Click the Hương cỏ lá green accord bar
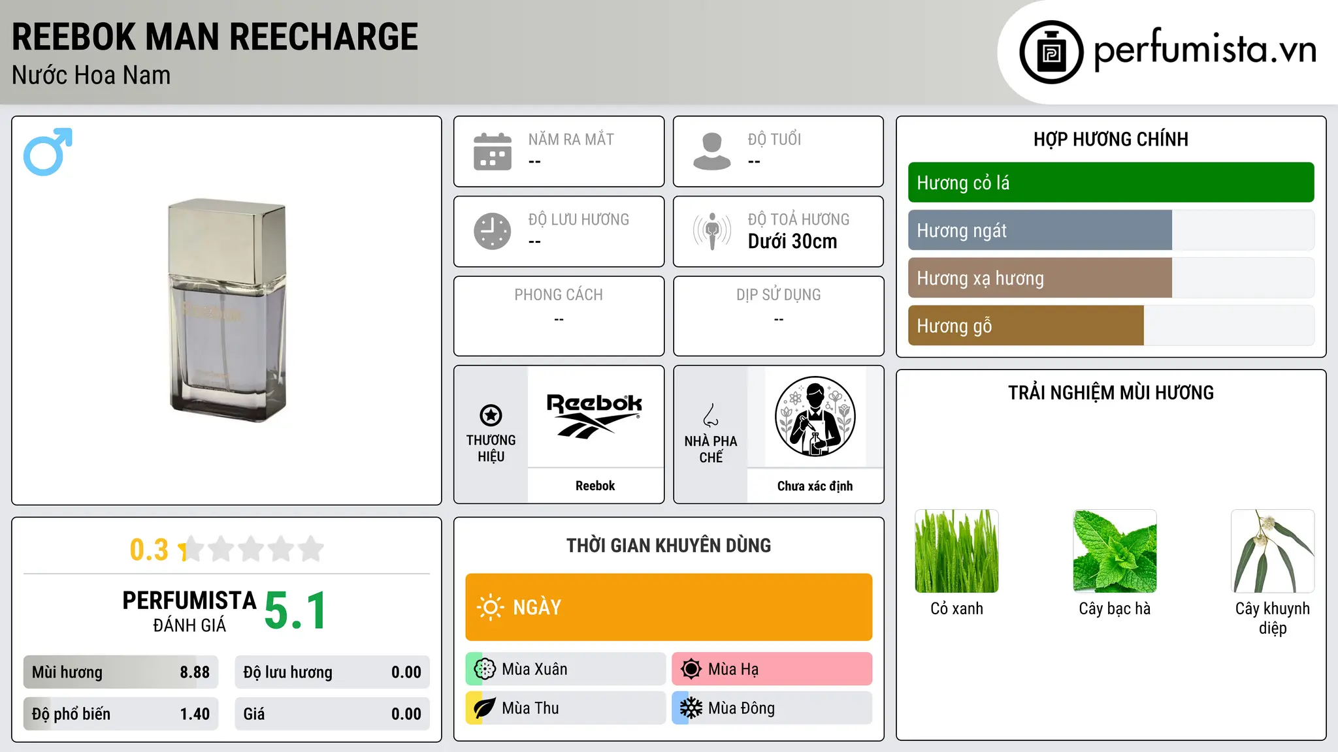The image size is (1338, 752). (x=1111, y=183)
